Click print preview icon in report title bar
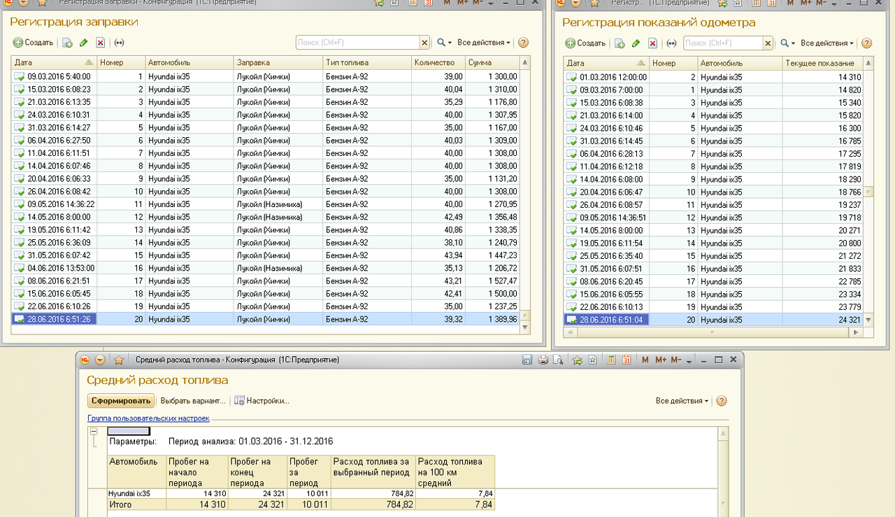895x517 pixels. pyautogui.click(x=558, y=360)
